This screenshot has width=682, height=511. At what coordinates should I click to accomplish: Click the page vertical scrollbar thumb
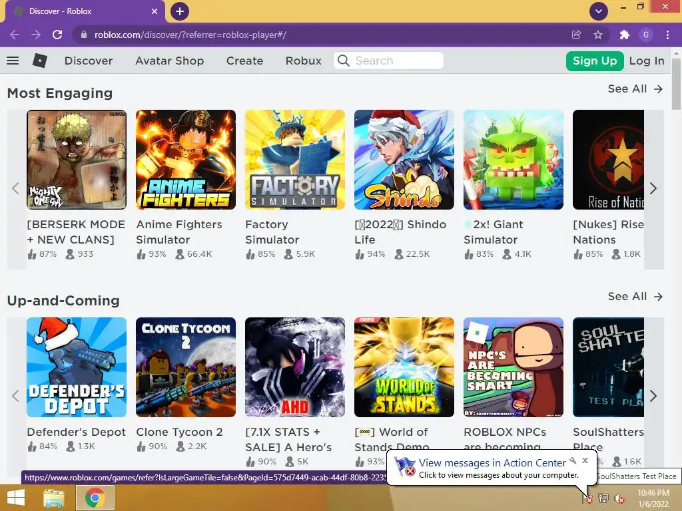(677, 85)
